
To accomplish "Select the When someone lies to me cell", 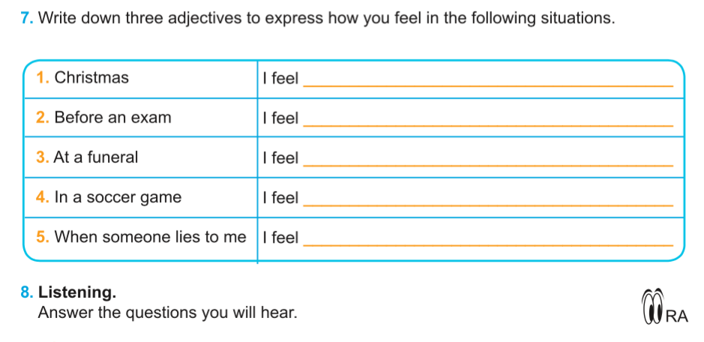I will (141, 238).
